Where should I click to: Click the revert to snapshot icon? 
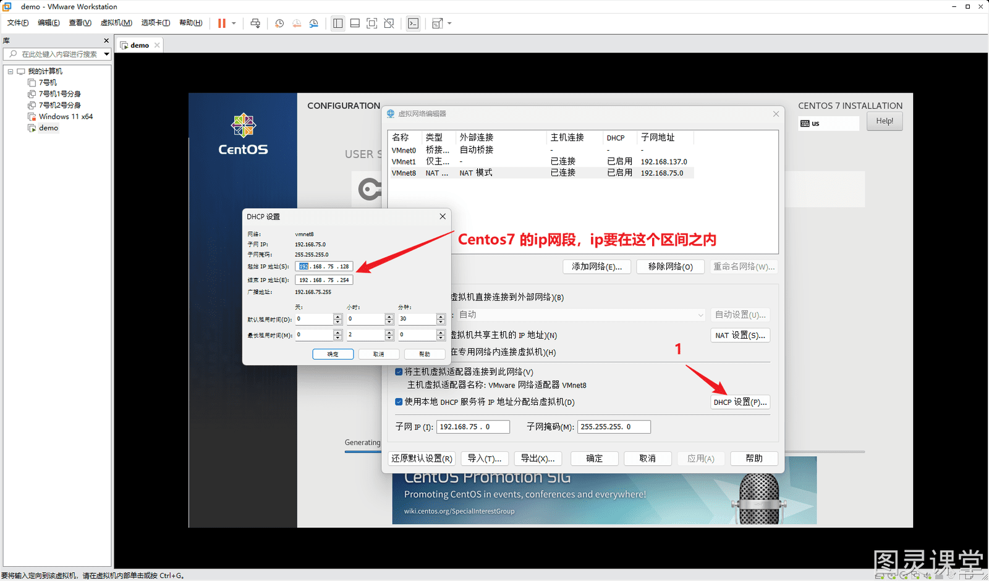click(297, 23)
